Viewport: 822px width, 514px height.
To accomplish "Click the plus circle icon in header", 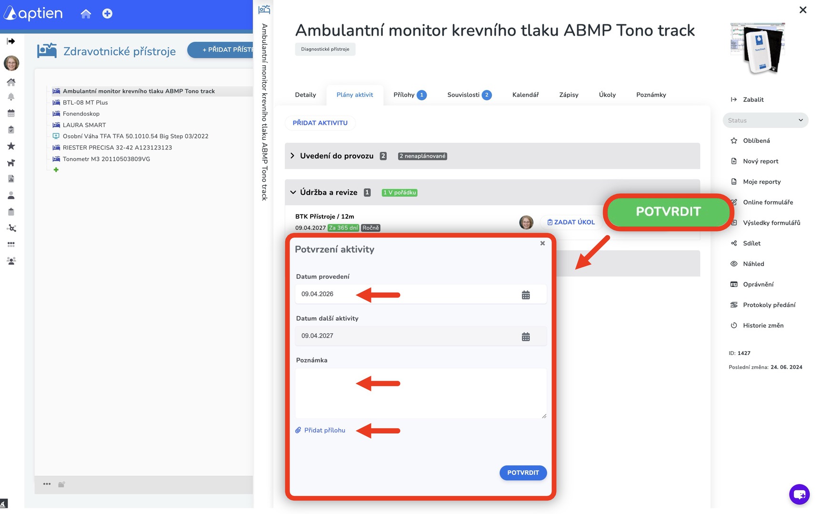I will click(x=107, y=14).
